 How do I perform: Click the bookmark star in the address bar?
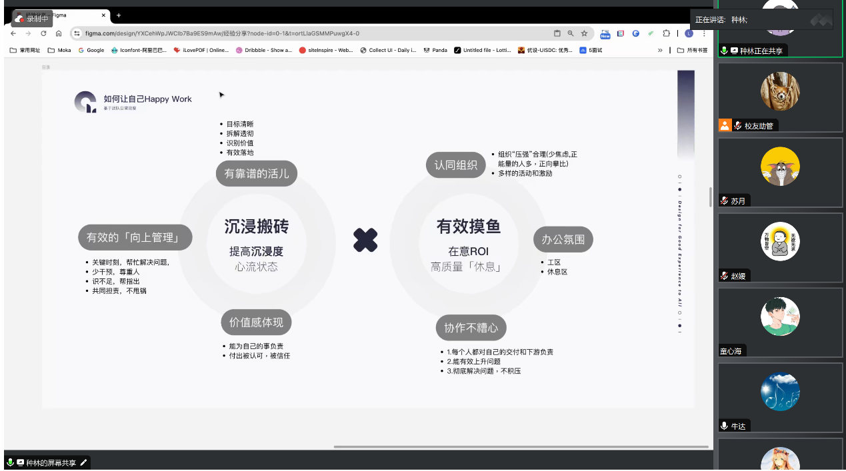click(584, 32)
